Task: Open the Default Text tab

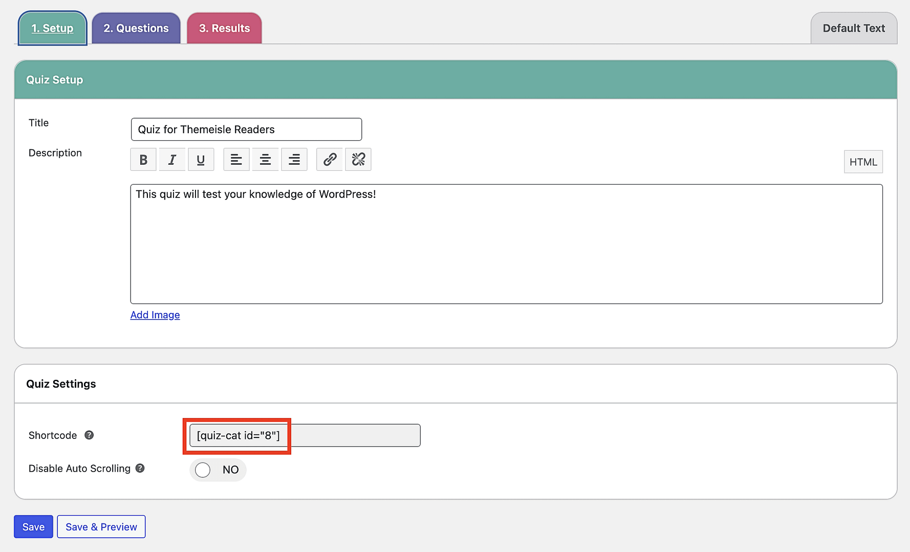Action: pos(854,28)
